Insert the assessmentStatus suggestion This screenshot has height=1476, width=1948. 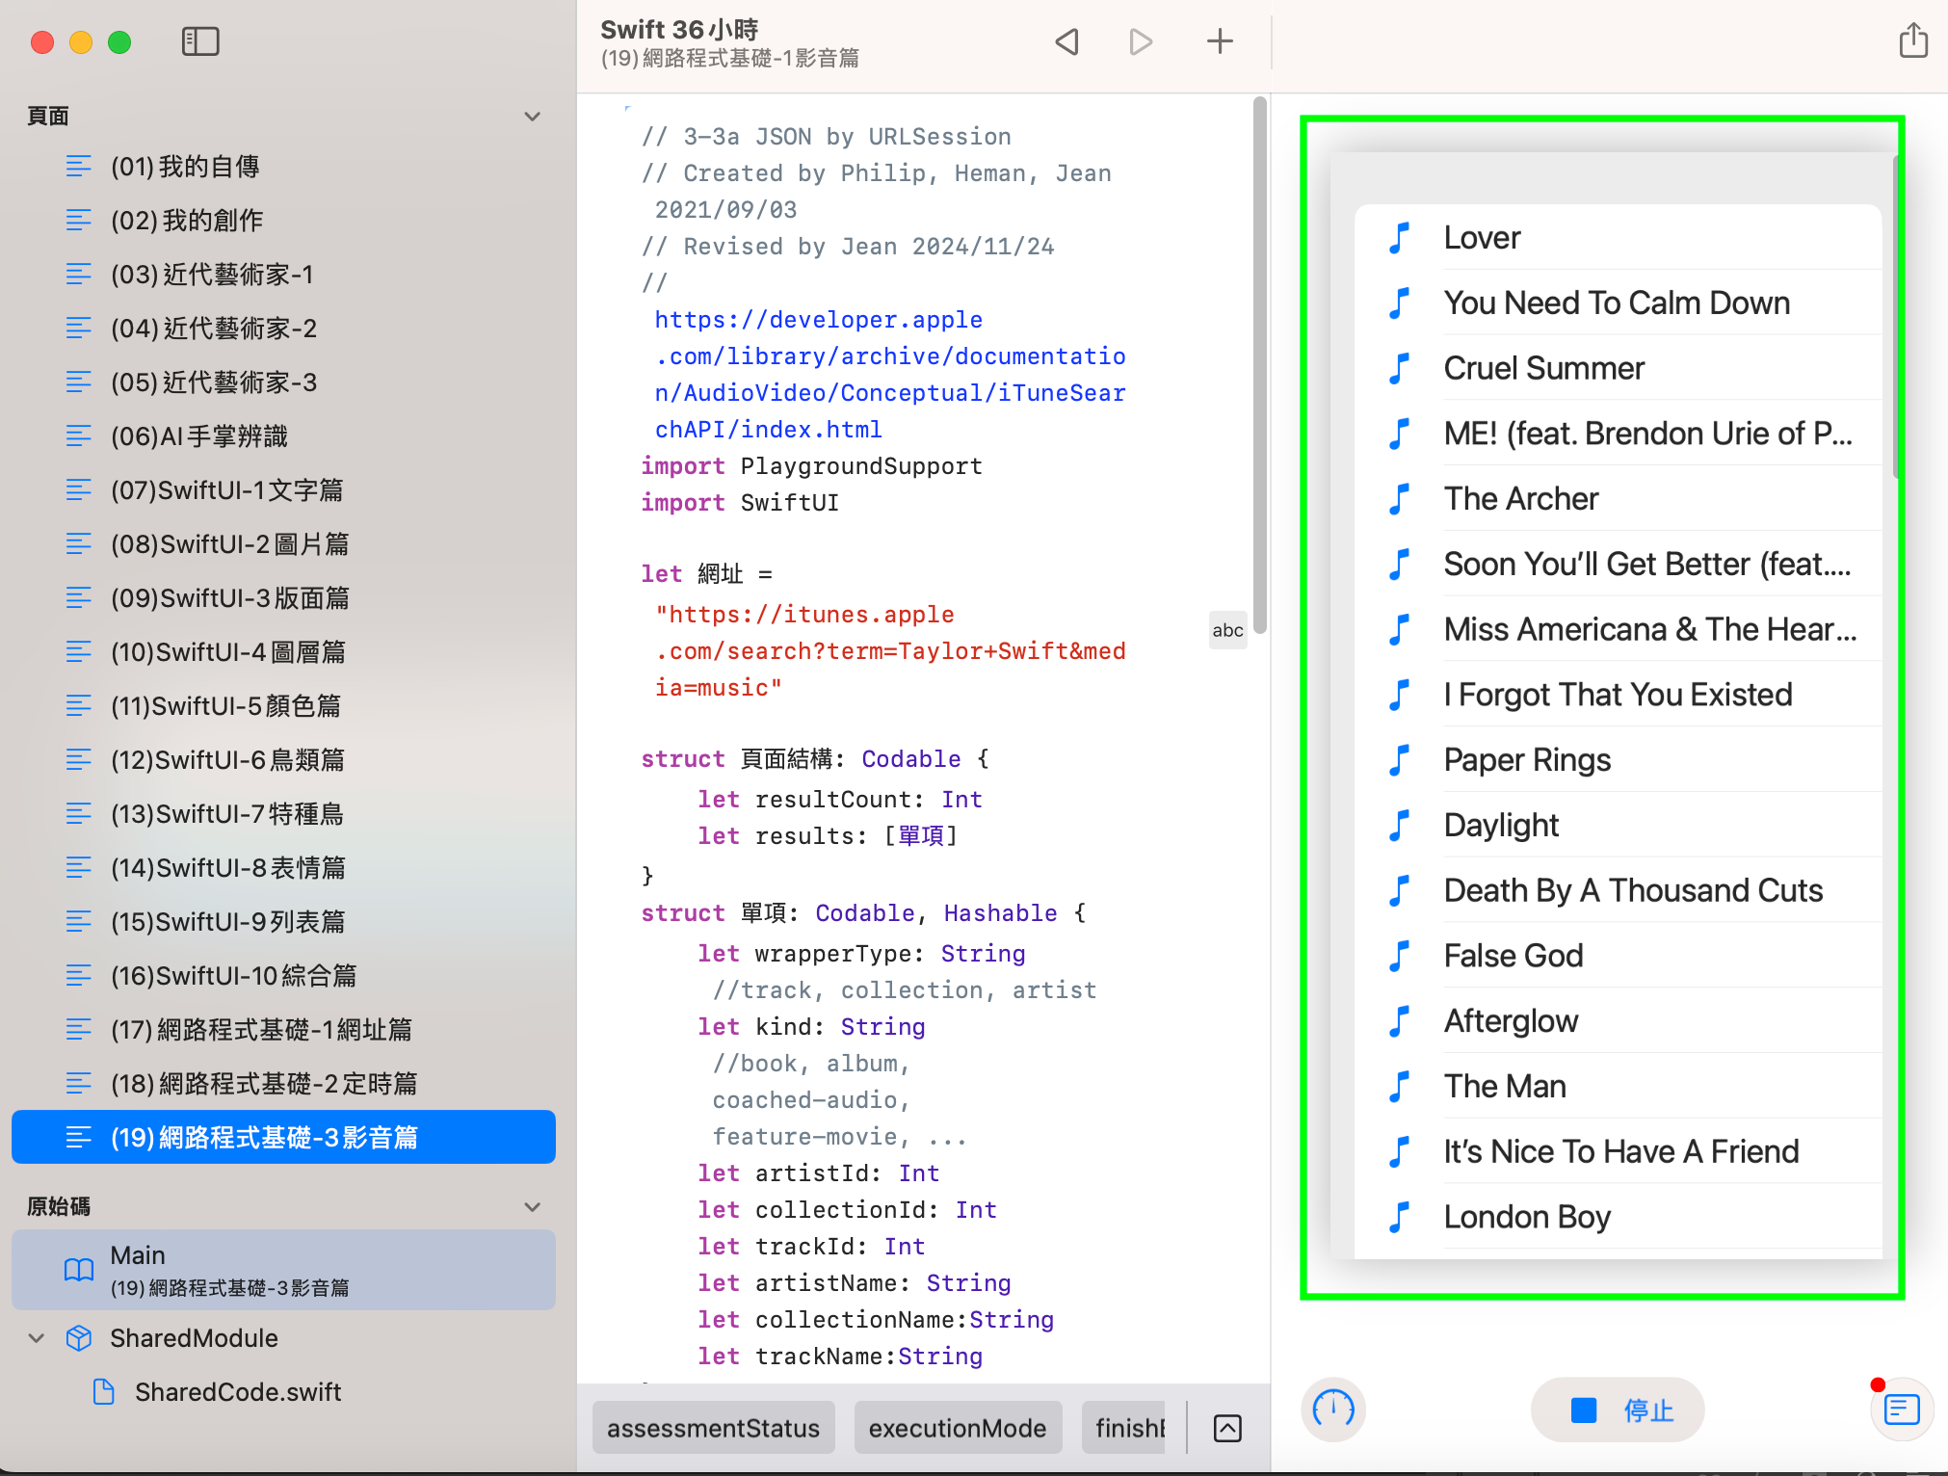(713, 1428)
